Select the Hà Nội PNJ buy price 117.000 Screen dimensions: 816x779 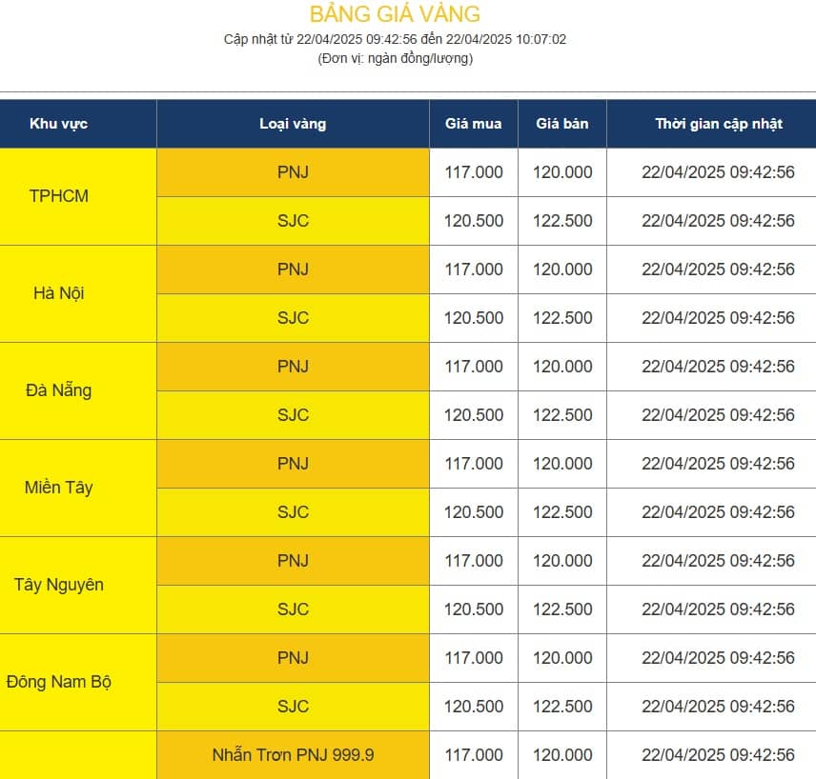pyautogui.click(x=474, y=270)
